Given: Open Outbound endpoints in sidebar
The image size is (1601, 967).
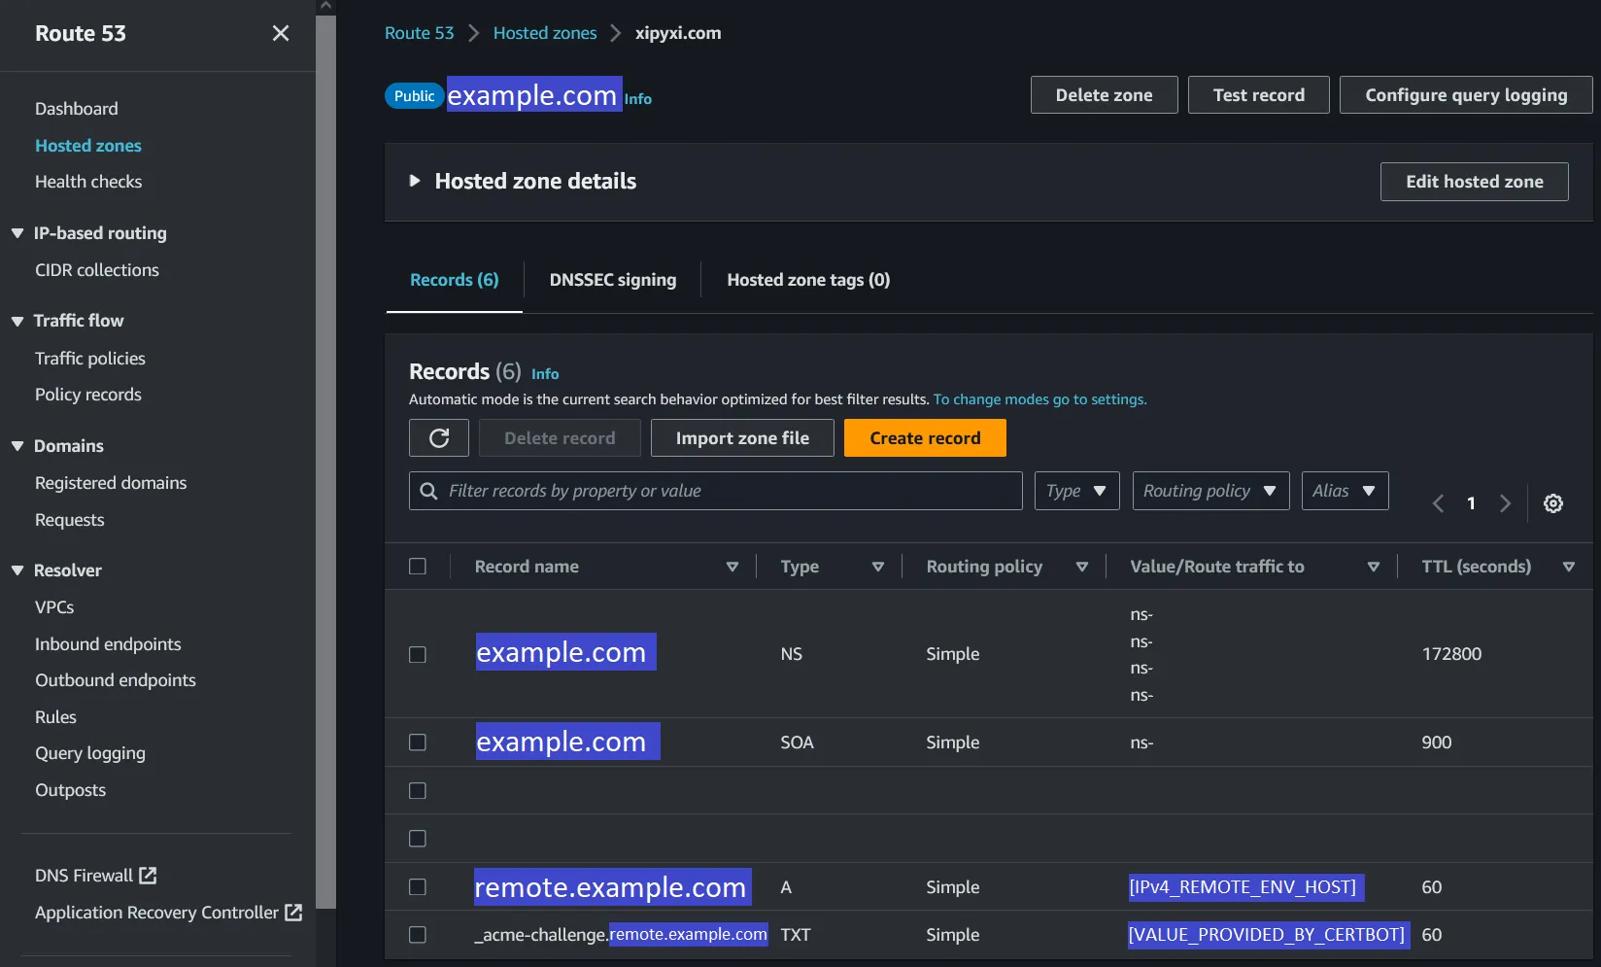Looking at the screenshot, I should 116,680.
